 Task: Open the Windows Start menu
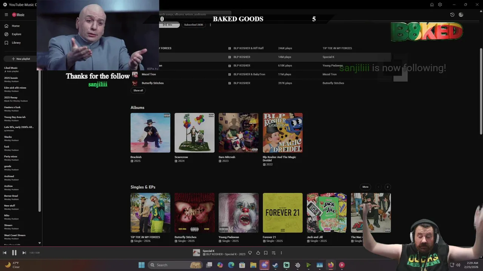coord(142,265)
